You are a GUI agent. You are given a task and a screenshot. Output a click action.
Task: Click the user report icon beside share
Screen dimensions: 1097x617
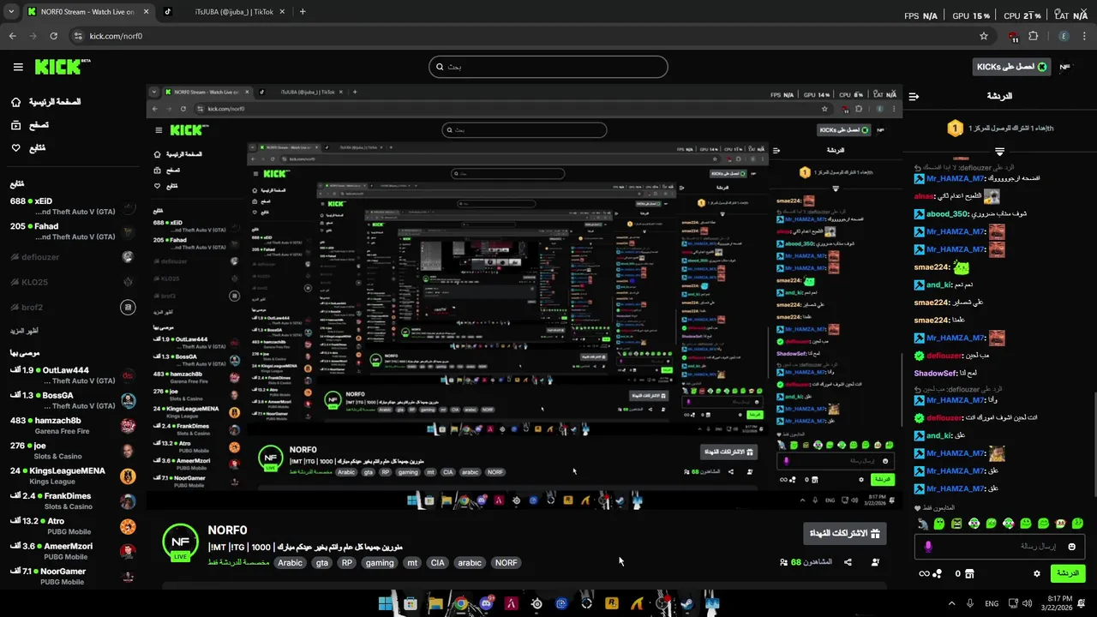[875, 562]
